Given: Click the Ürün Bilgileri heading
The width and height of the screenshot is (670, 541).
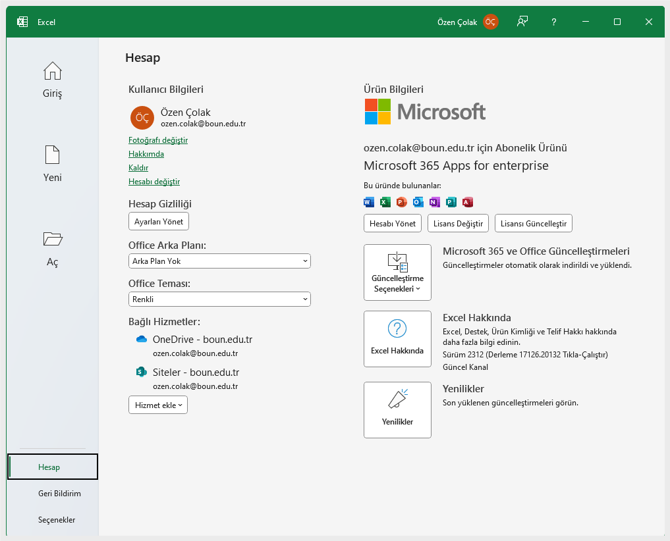Looking at the screenshot, I should tap(393, 90).
